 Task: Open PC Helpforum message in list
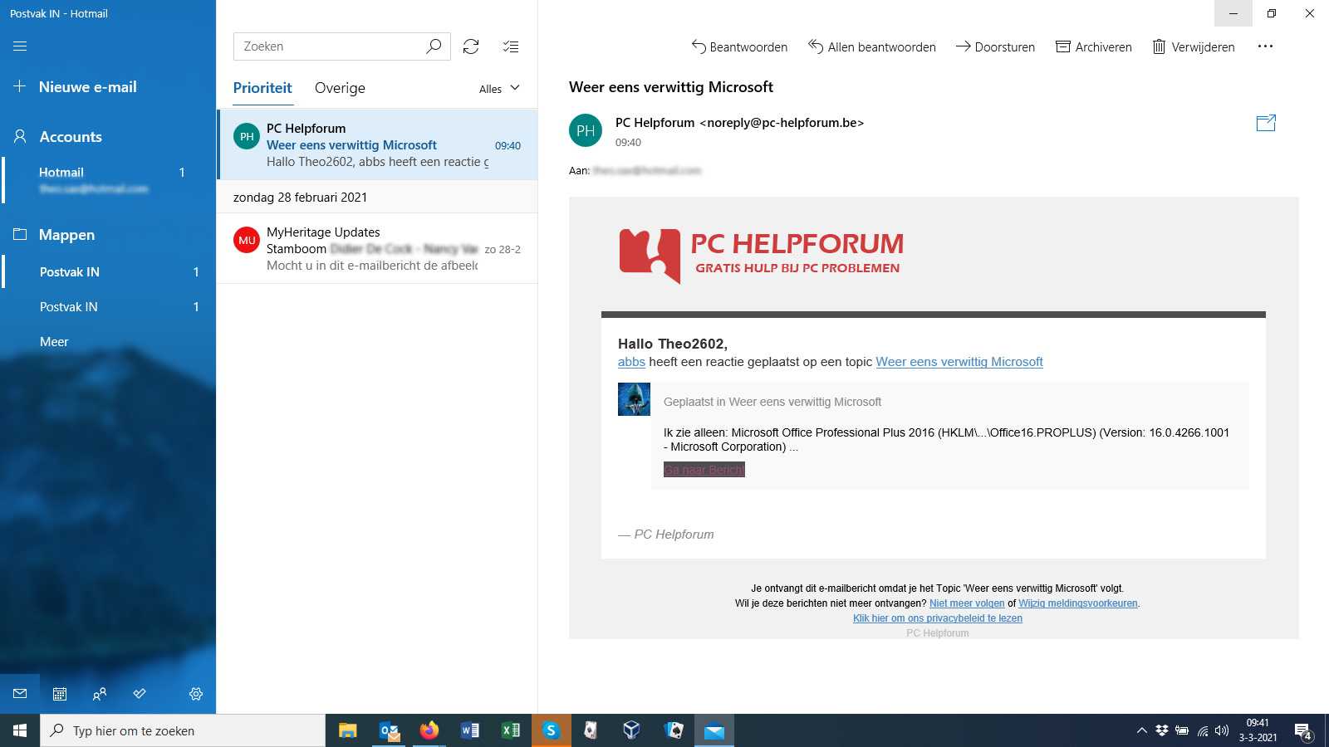tap(378, 144)
